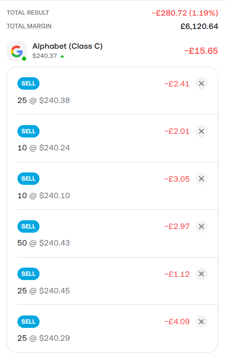The image size is (226, 355).
Task: Close the 50 @ $240.43 sell position
Action: coord(201,226)
